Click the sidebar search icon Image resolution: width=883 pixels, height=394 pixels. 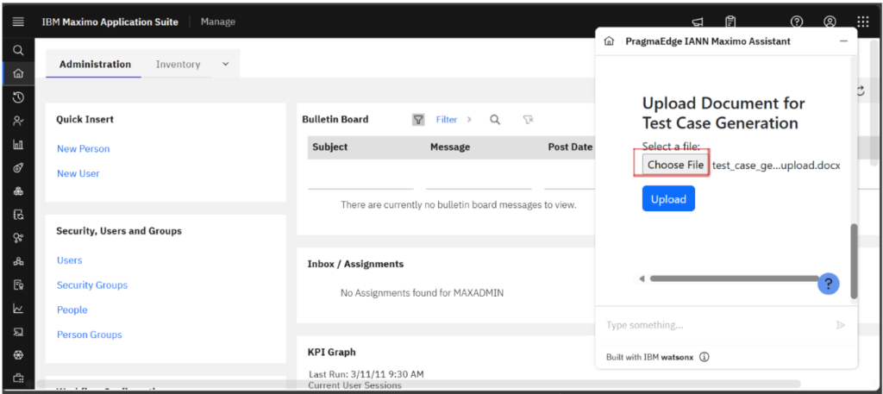pos(18,51)
